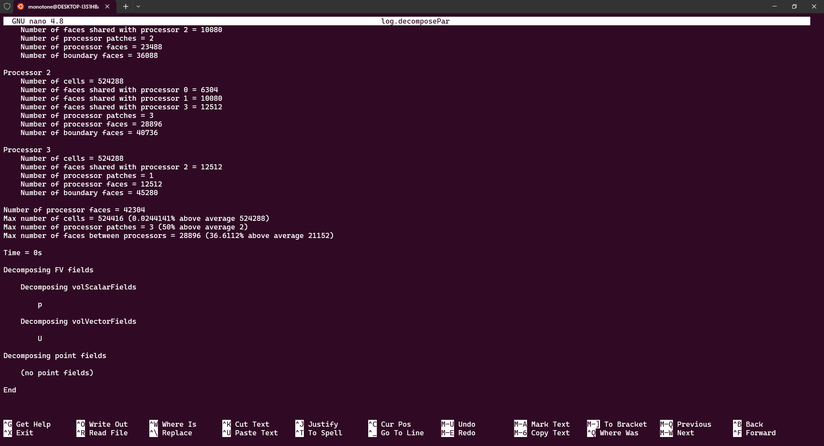Click the '^J Justify' shortcut

click(317, 424)
